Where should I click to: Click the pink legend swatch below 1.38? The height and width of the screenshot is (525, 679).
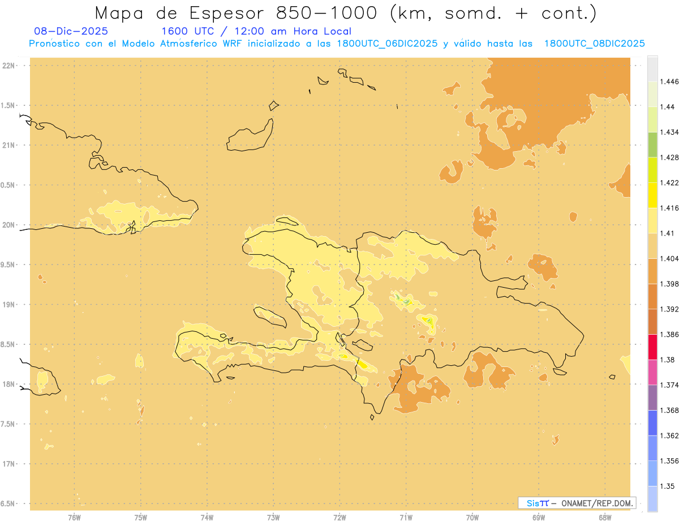click(x=652, y=372)
